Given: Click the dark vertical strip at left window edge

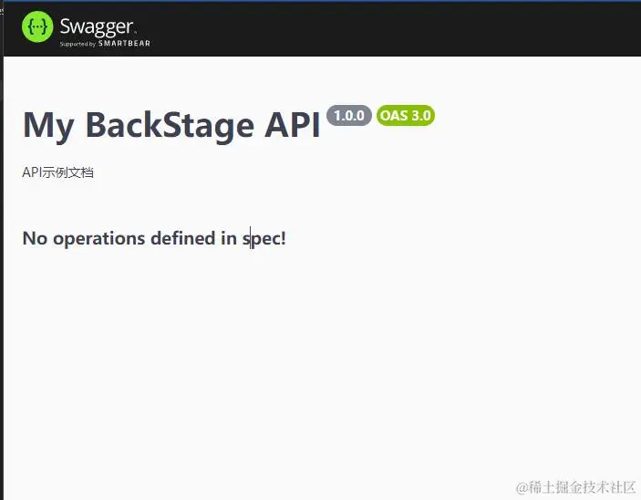Looking at the screenshot, I should click(2, 250).
